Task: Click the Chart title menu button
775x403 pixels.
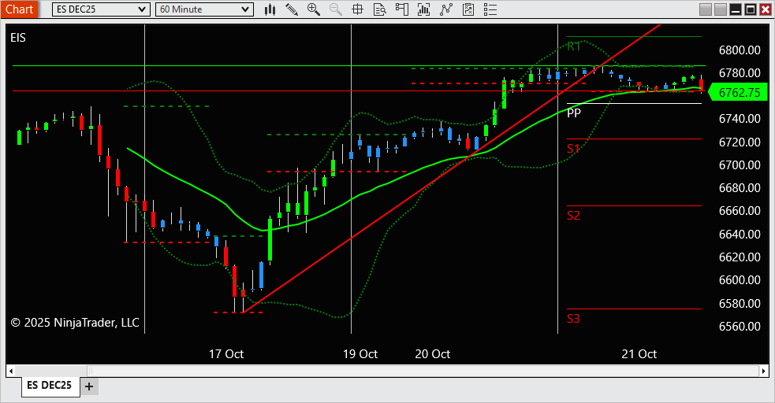Action: pyautogui.click(x=19, y=9)
